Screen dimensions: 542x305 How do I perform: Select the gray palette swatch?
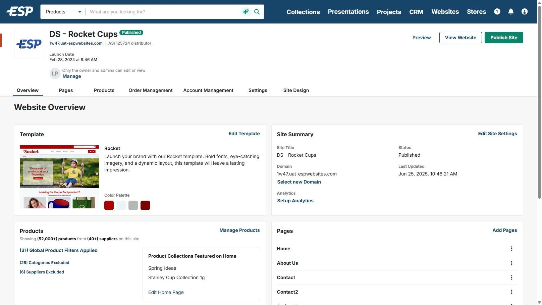133,205
